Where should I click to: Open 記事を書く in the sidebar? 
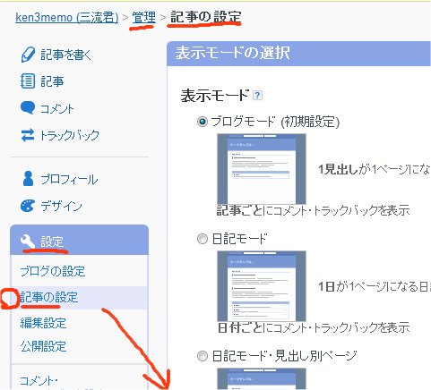65,55
